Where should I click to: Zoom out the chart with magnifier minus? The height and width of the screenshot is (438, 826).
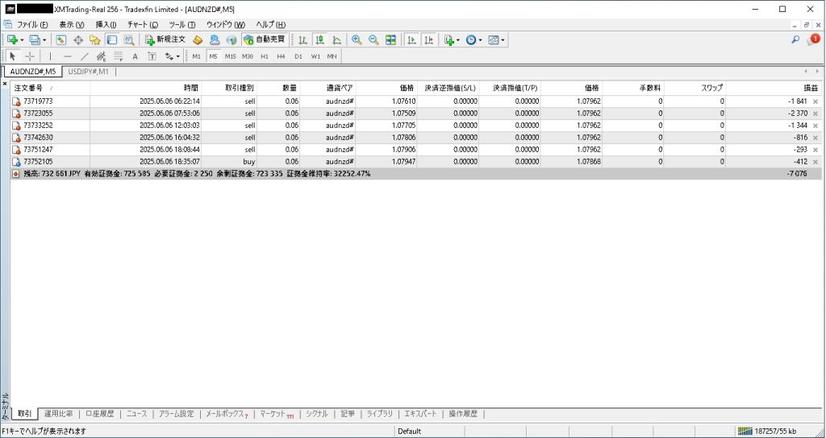(373, 39)
